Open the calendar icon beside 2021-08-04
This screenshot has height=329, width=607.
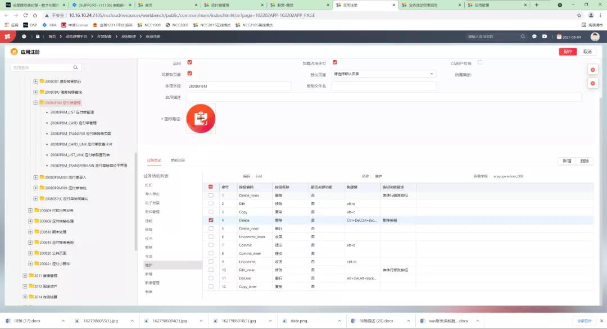[x=559, y=36]
